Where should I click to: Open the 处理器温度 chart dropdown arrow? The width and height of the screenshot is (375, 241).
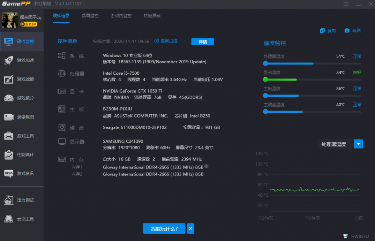point(358,144)
